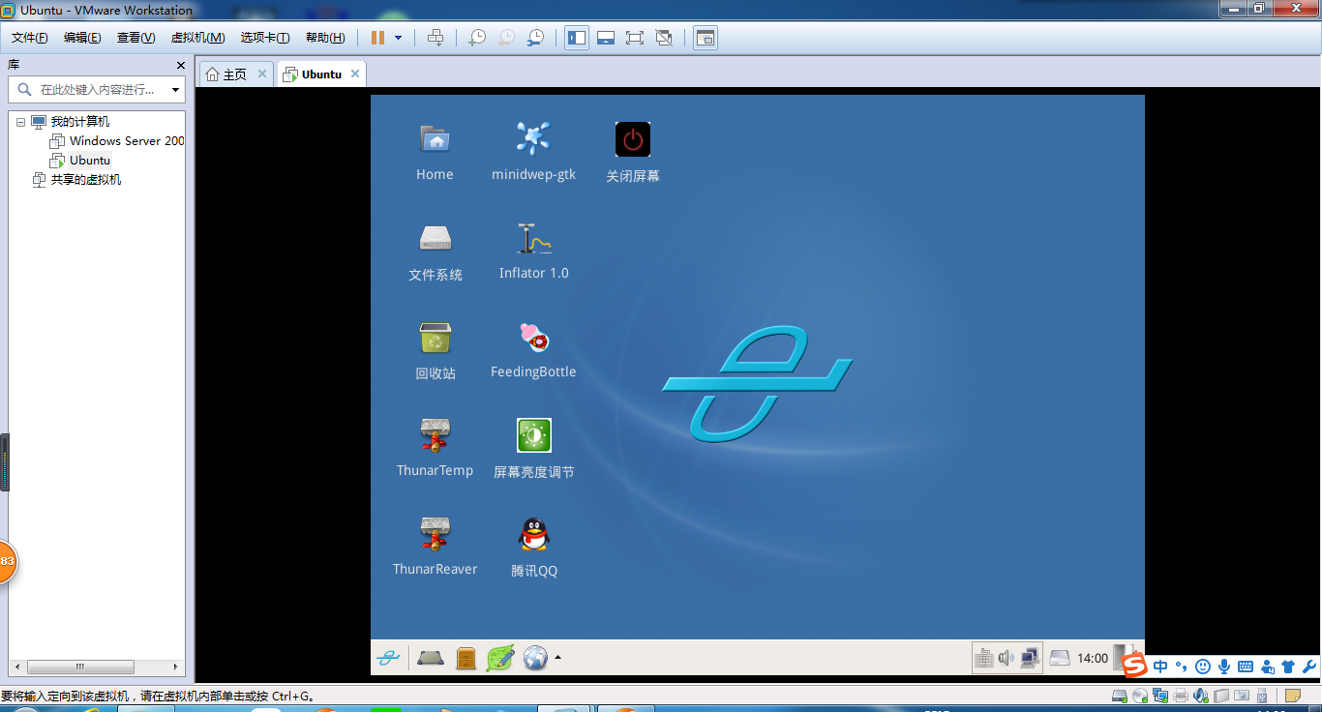Click send Ctrl+Alt+Del toolbar icon

click(x=436, y=38)
